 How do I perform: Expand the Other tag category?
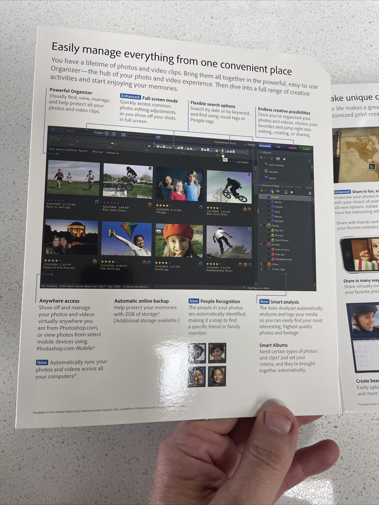[x=261, y=264]
